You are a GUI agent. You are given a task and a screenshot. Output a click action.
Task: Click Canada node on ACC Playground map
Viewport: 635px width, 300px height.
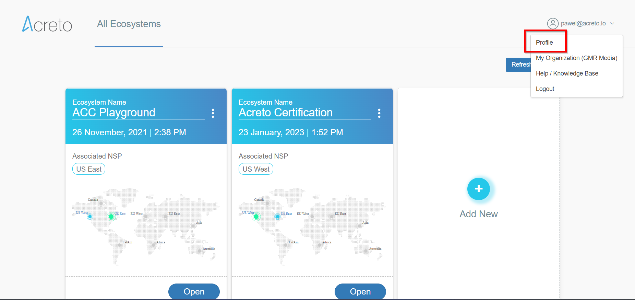[x=101, y=204]
